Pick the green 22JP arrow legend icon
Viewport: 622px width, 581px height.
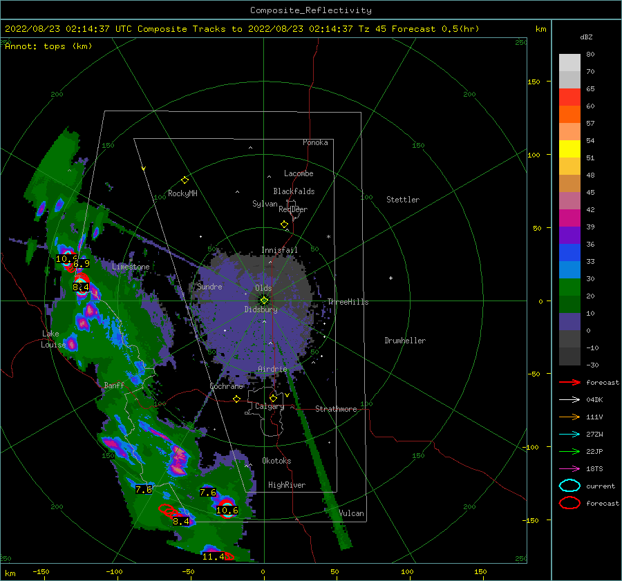(x=569, y=451)
